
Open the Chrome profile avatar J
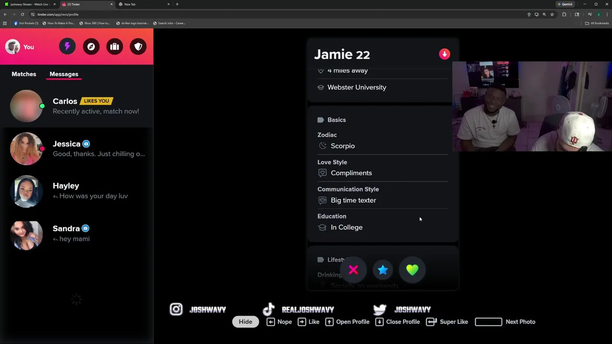click(x=598, y=14)
